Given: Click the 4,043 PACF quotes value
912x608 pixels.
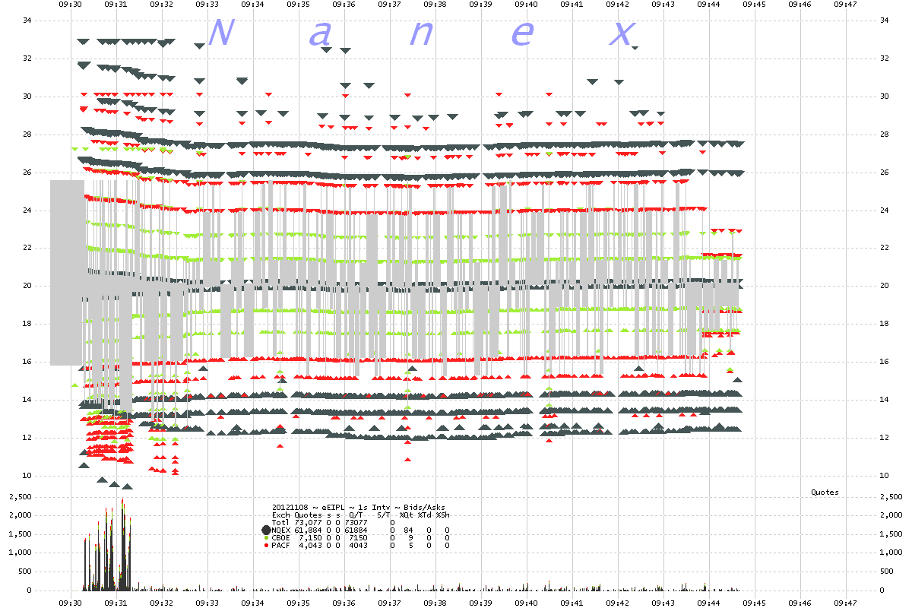Looking at the screenshot, I should 310,546.
